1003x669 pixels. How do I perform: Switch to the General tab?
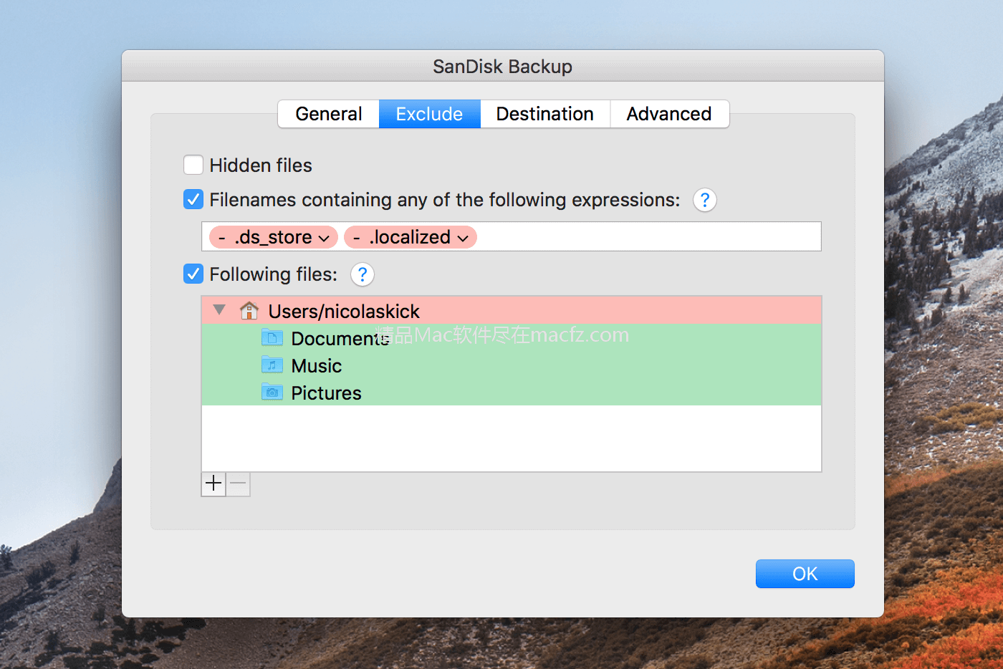click(x=329, y=114)
